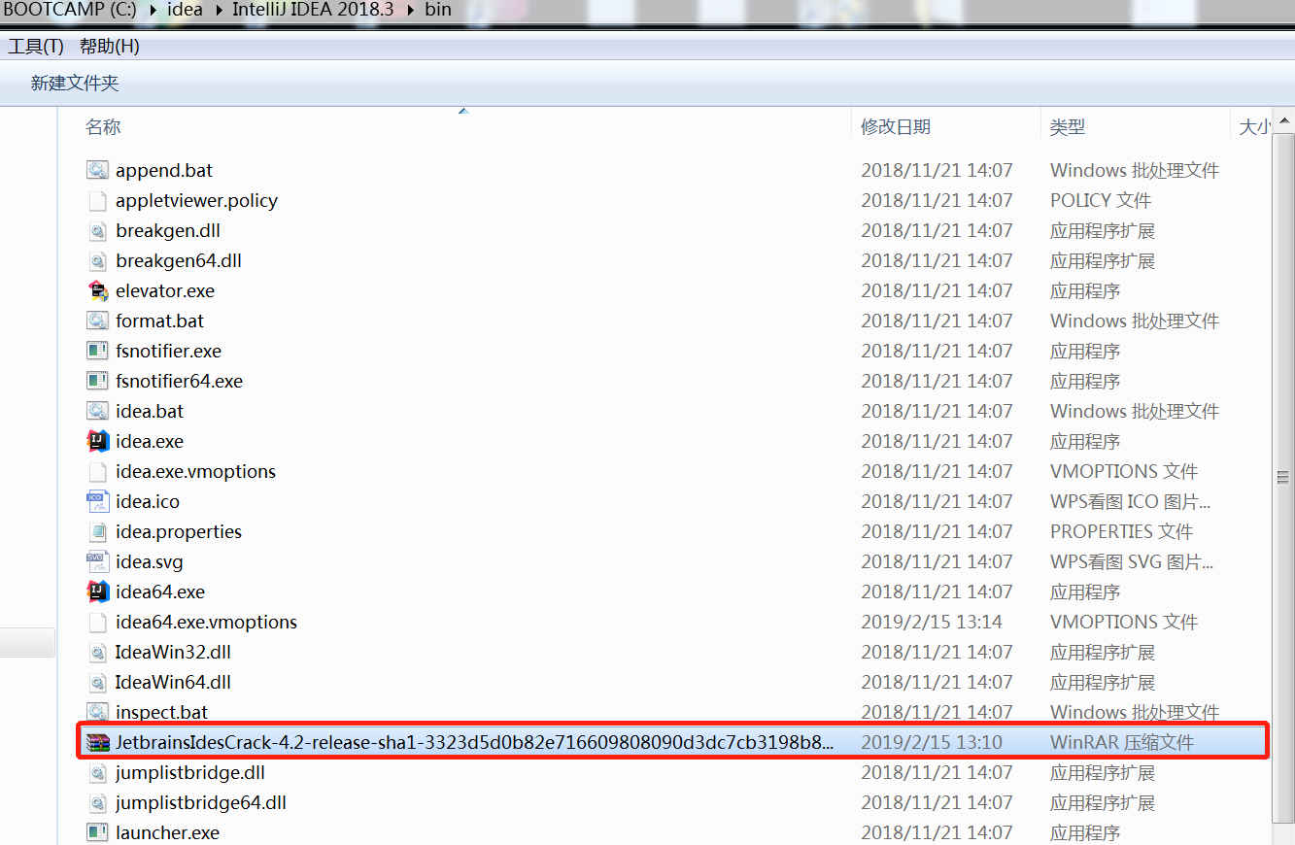Click the idea64.exe IntelliJ icon
The width and height of the screenshot is (1295, 845).
coord(97,591)
